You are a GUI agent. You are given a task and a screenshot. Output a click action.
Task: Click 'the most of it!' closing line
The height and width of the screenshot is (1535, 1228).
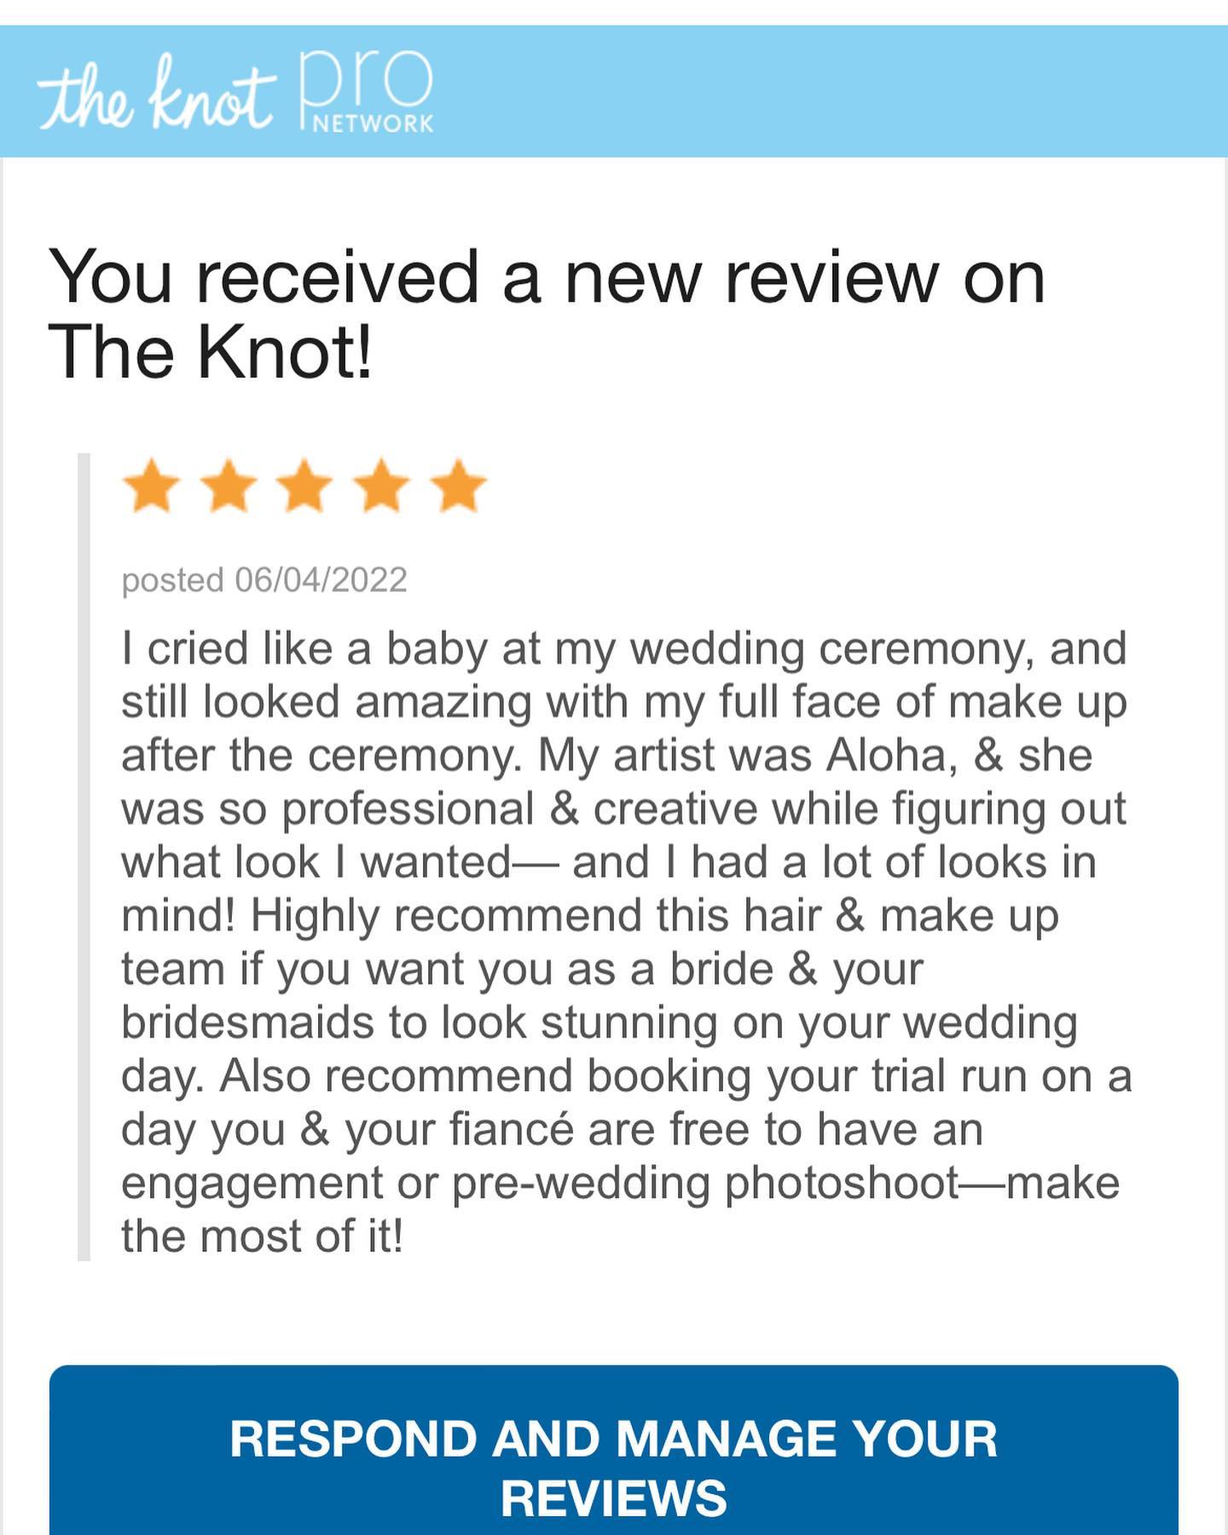tap(262, 1237)
